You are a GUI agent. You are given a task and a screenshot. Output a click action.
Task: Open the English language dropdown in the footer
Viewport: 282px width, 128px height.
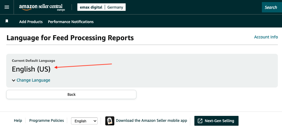click(84, 121)
